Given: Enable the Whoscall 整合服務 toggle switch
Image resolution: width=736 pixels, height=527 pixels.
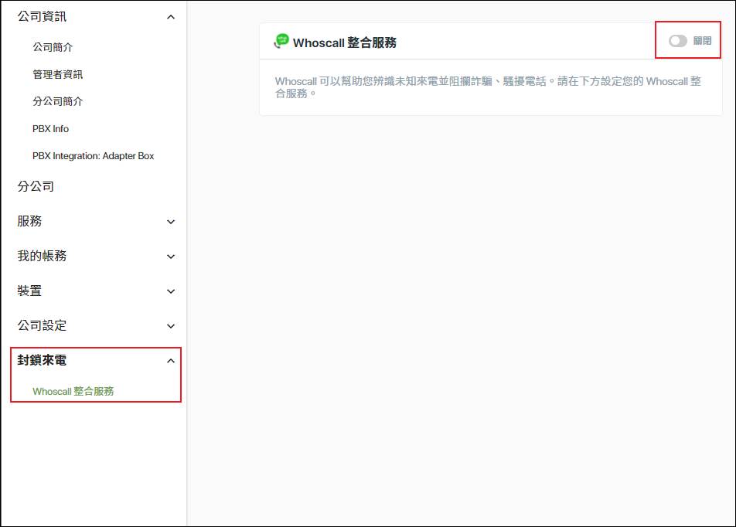Looking at the screenshot, I should [x=677, y=41].
